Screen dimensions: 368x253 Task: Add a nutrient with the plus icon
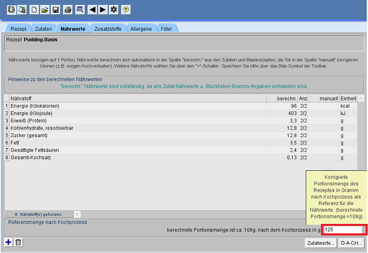[9, 243]
